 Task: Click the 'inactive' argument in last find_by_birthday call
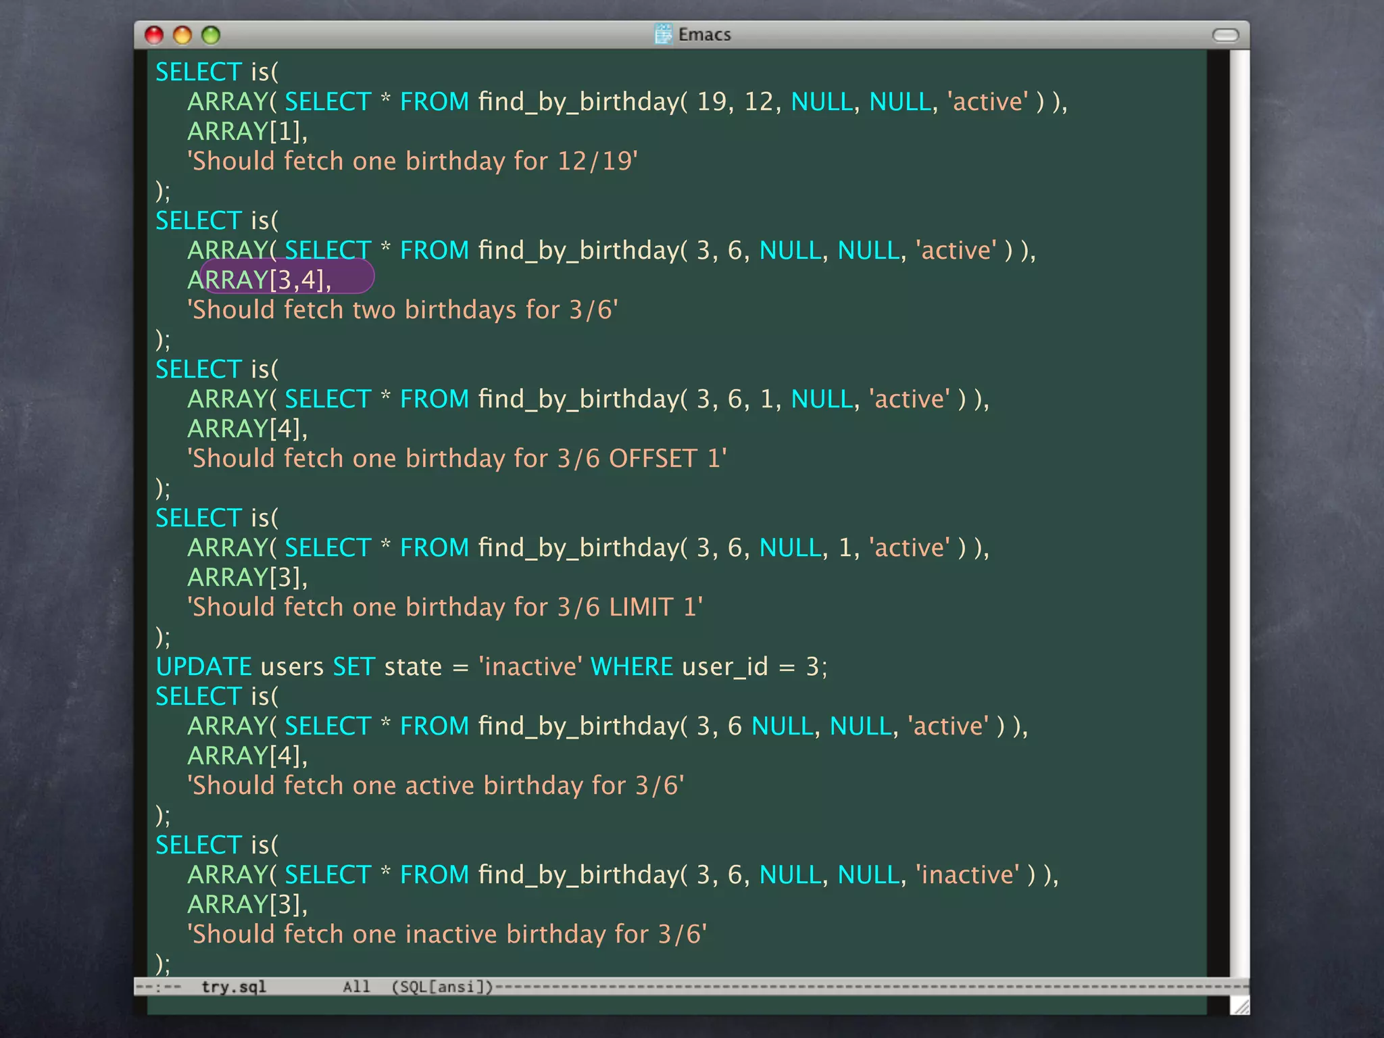coord(968,874)
